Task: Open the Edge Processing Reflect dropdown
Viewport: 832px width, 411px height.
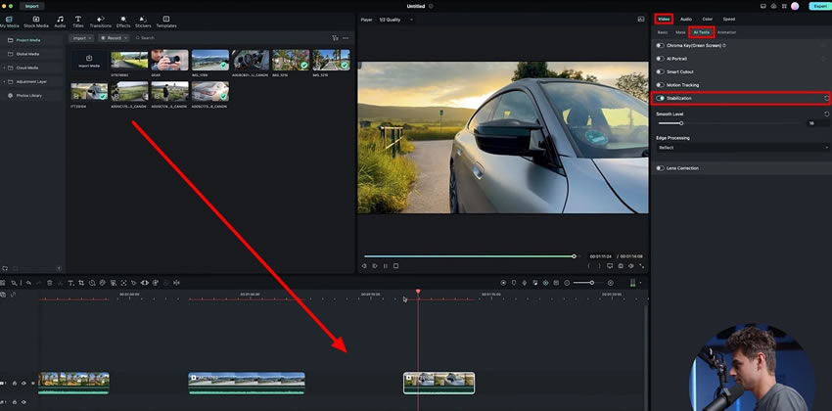Action: (742, 148)
